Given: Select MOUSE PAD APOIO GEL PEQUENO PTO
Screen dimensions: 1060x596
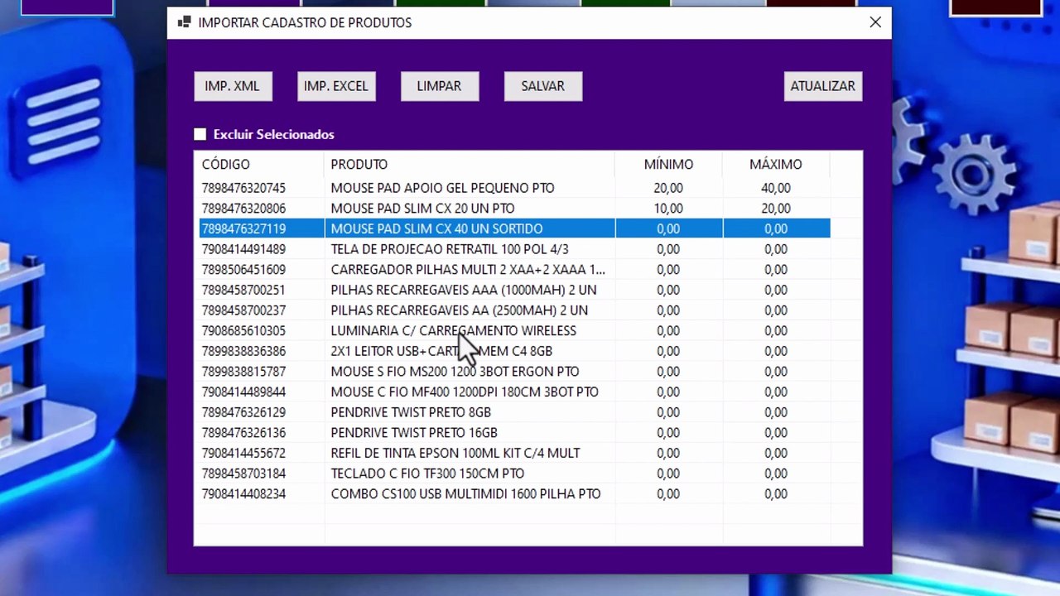Looking at the screenshot, I should (x=442, y=188).
